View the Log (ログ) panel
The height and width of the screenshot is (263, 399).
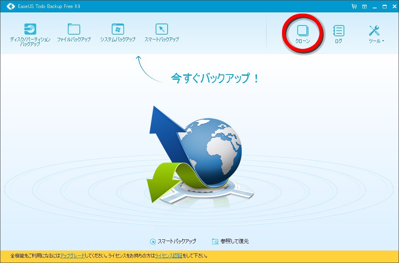(x=338, y=34)
